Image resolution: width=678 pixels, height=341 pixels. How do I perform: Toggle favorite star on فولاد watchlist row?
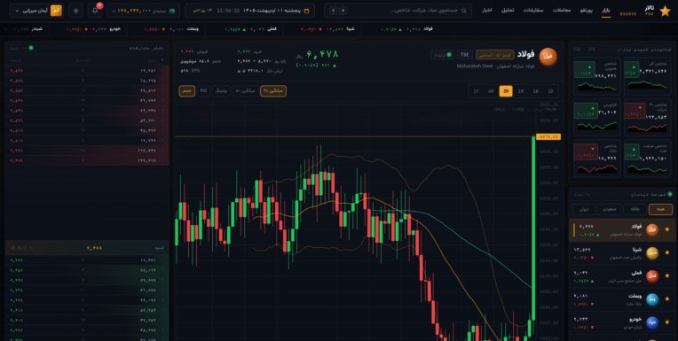pyautogui.click(x=666, y=229)
